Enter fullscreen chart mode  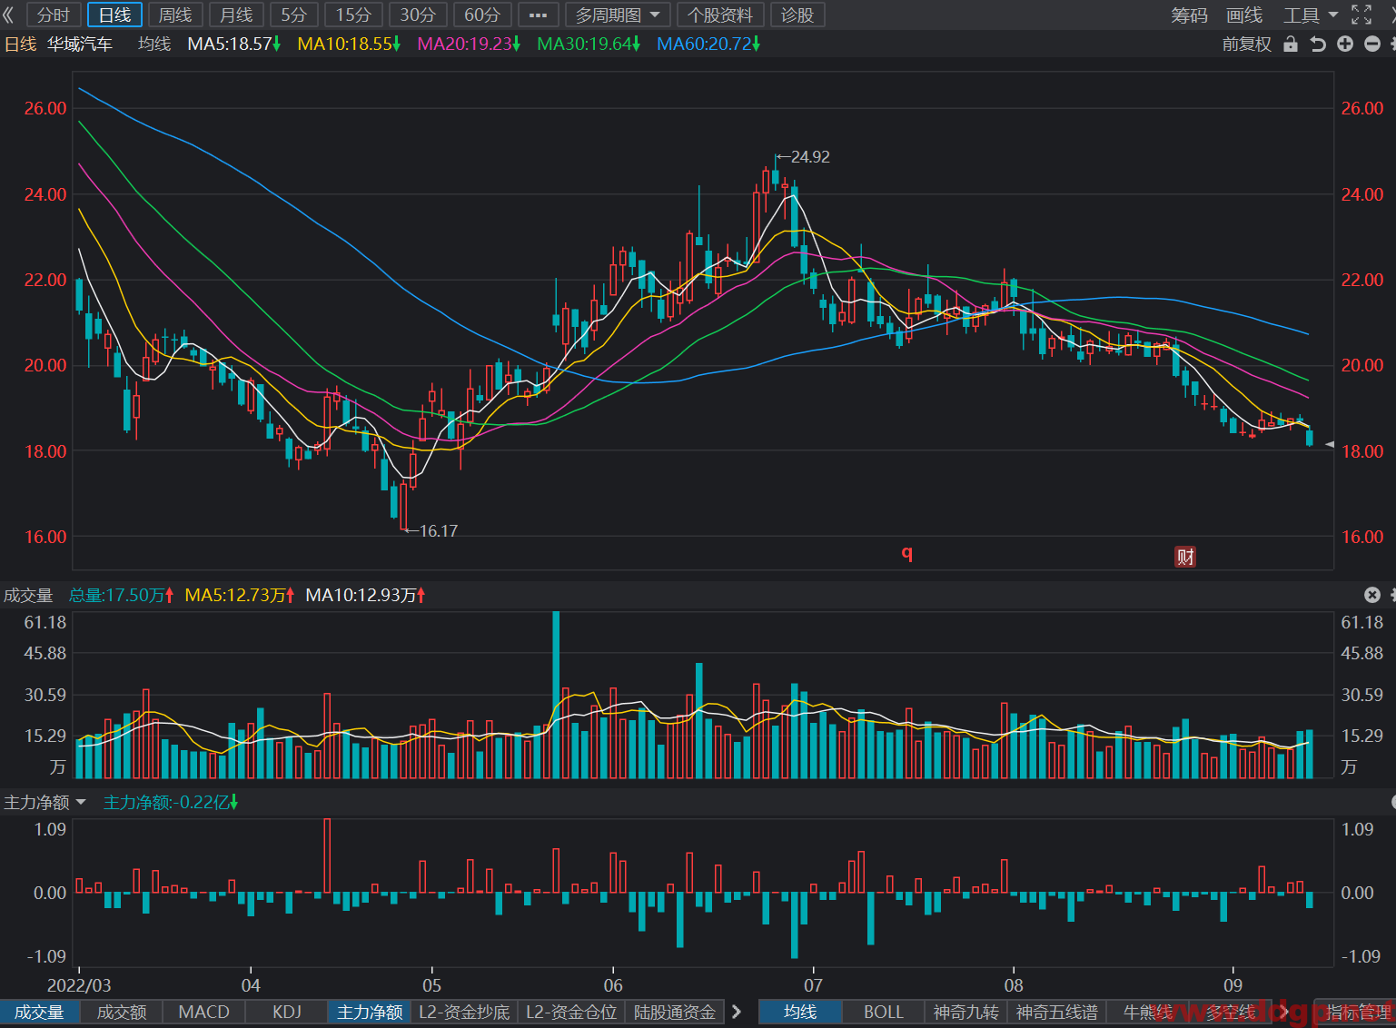pyautogui.click(x=1361, y=15)
